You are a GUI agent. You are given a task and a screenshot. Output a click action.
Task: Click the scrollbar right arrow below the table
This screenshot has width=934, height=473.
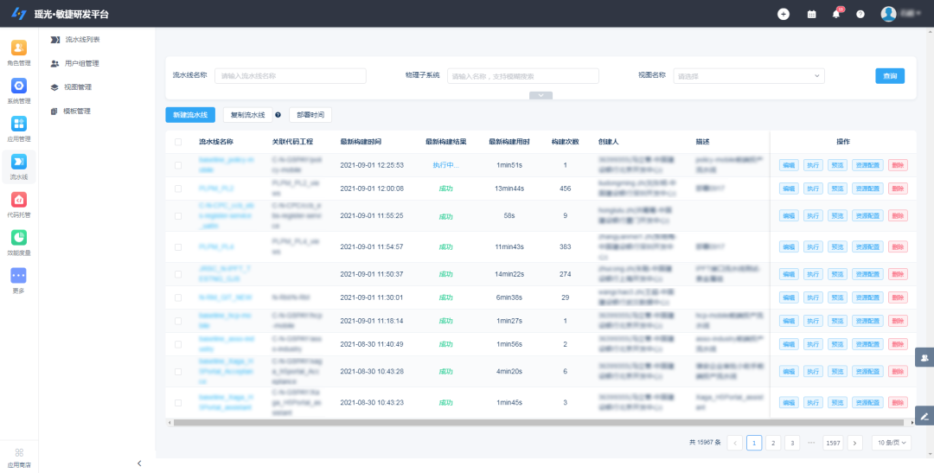pyautogui.click(x=912, y=422)
